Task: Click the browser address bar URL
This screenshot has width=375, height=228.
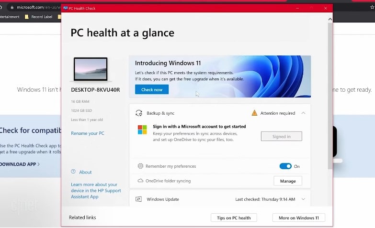Action: click(x=38, y=7)
